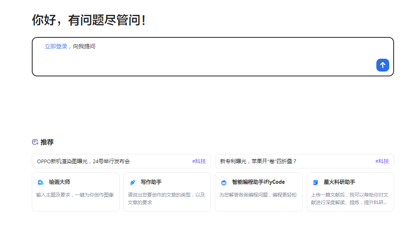Click the 写作助手 title text
The width and height of the screenshot is (417, 240).
(x=151, y=182)
